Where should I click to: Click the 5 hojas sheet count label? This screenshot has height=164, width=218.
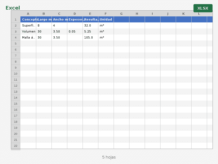point(109,157)
